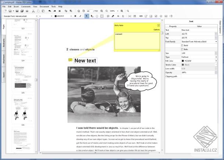This screenshot has width=224, height=160.
Task: Open the save button dropdown arrow
Action: pos(13,11)
